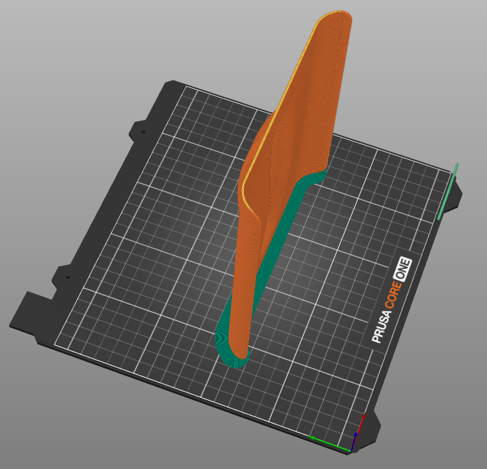The width and height of the screenshot is (487, 469).
Task: Click the lower-left bed notch pin
Action: pos(68,276)
